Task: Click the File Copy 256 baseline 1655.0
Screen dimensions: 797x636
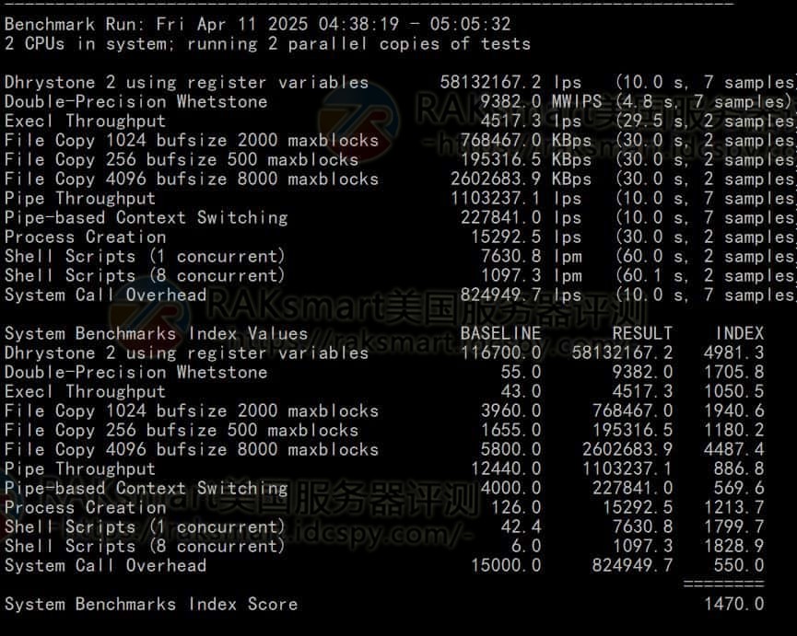Action: [510, 431]
